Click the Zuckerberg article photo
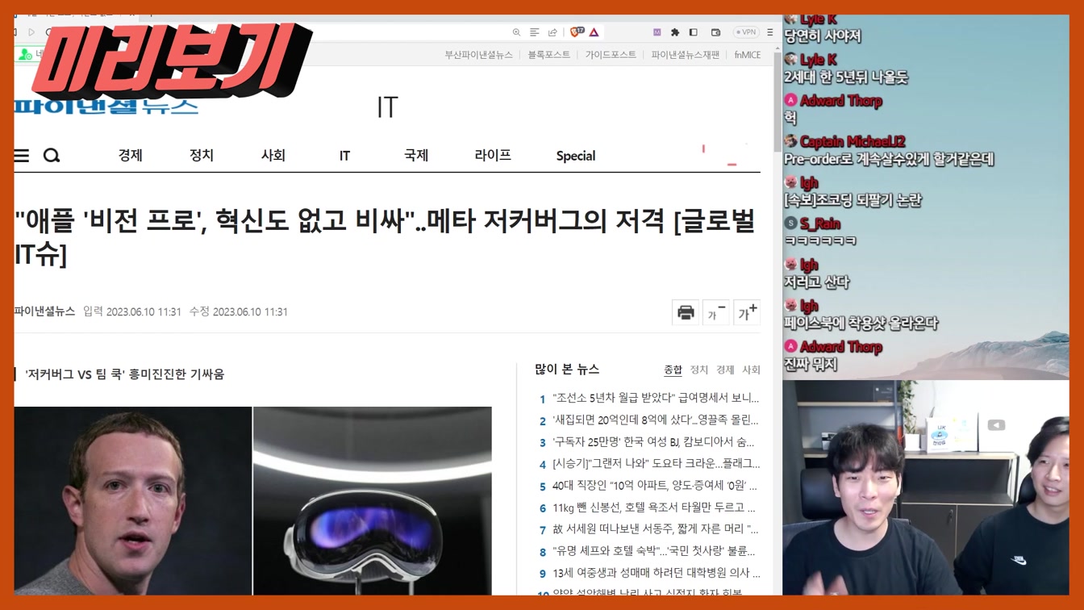Viewport: 1084px width, 610px height. click(133, 500)
